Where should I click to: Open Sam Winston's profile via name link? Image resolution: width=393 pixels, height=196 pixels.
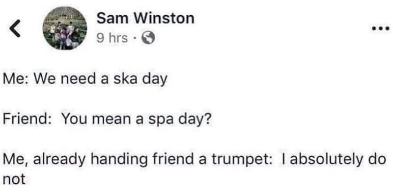[x=145, y=19]
